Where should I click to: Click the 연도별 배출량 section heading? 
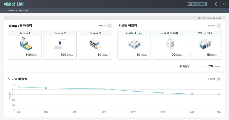coord(18,79)
